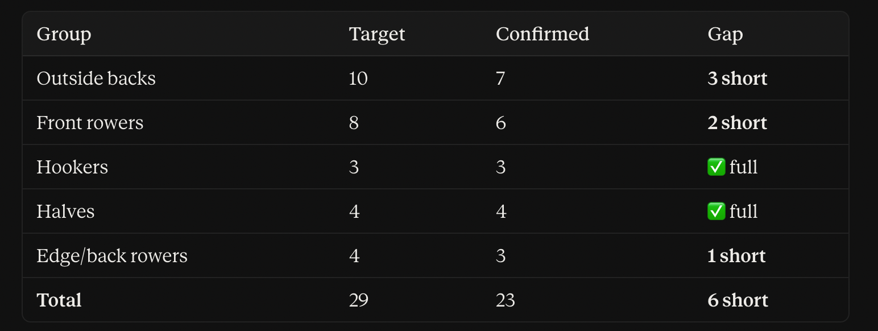Click the Gap column header
This screenshot has height=331, width=878.
tap(725, 35)
